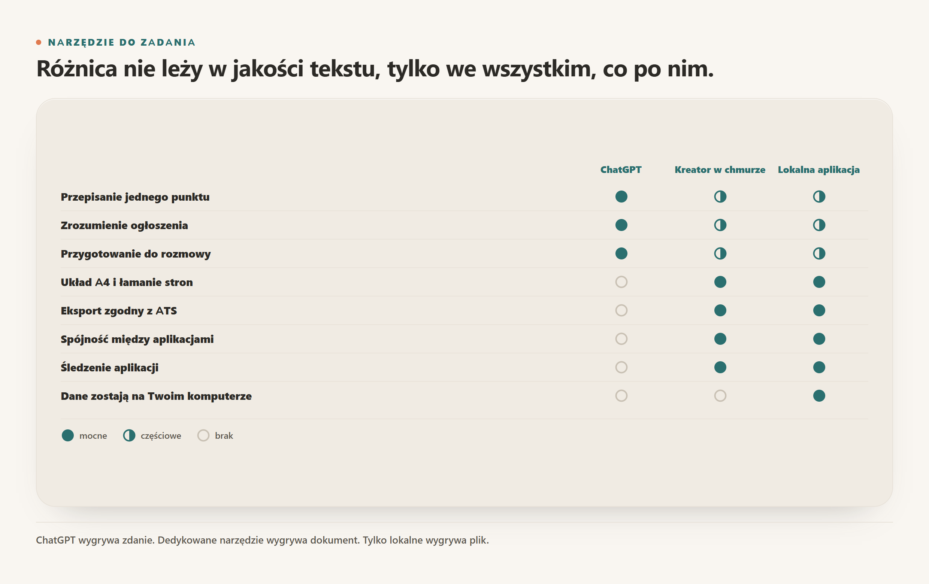Select the Lokalna aplikacja column header
929x584 pixels.
pos(818,170)
